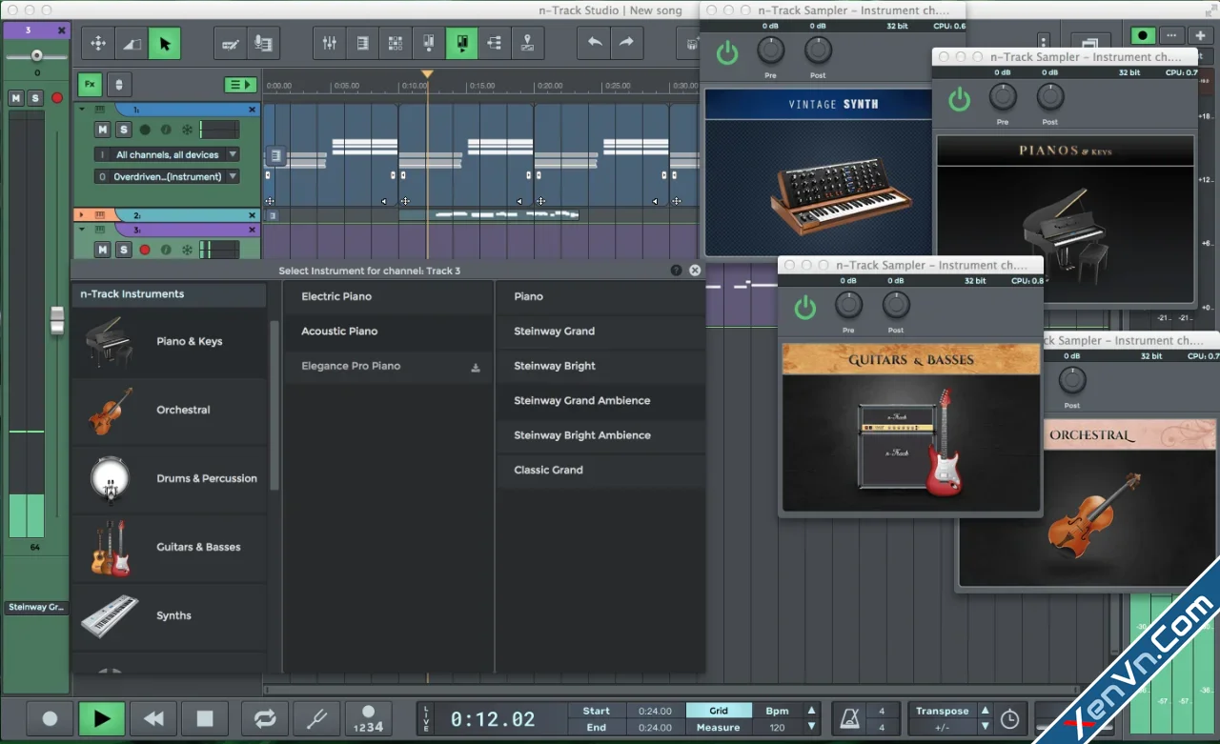This screenshot has height=744, width=1220.
Task: Toggle the metronome
Action: 847,718
